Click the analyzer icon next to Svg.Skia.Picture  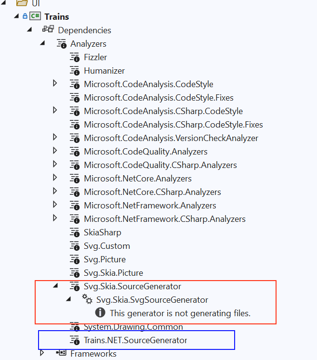(x=75, y=273)
